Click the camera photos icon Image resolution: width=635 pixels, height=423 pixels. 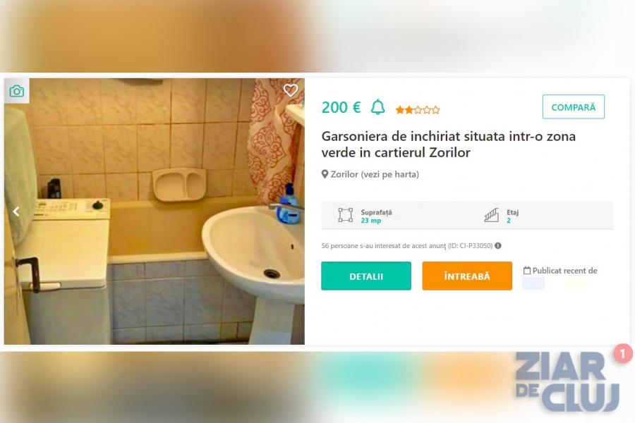click(x=17, y=91)
